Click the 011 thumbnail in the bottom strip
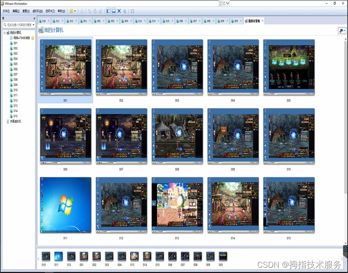The image size is (348, 273). (59, 256)
